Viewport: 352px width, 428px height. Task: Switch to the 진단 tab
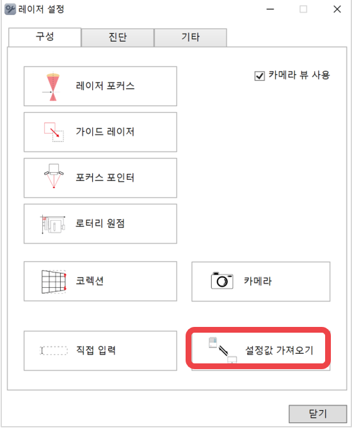coord(118,37)
